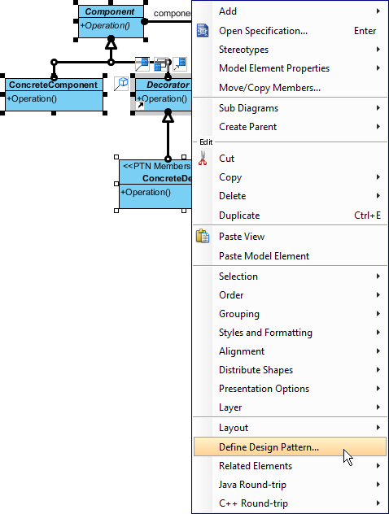Open Styles and Formatting submenu

point(290,332)
